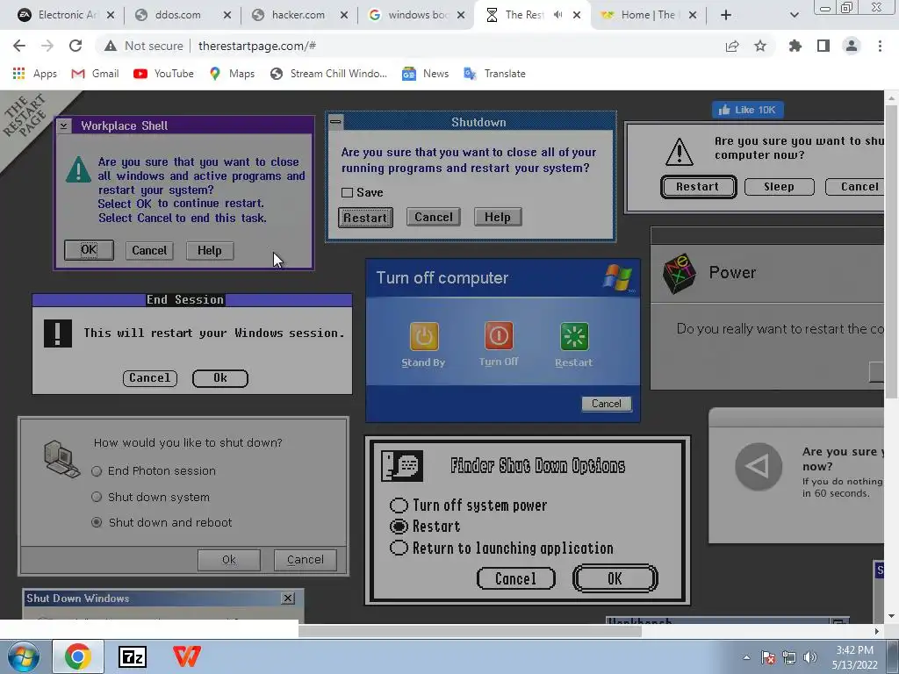Switch to the Electronic Arts tab
This screenshot has width=899, height=674.
[65, 15]
